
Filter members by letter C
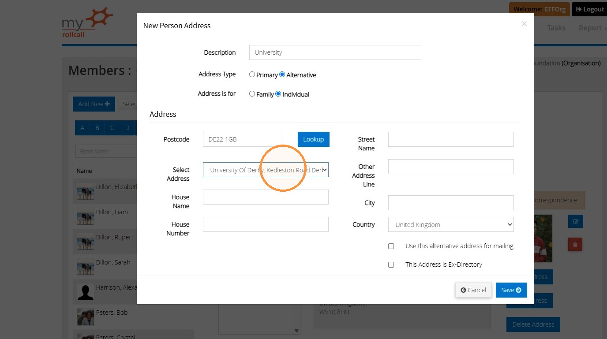point(112,128)
